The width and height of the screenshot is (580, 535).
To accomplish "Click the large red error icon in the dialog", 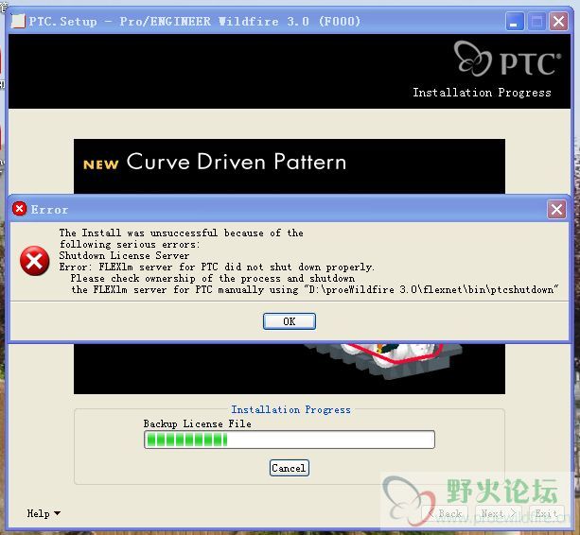I will coord(34,261).
